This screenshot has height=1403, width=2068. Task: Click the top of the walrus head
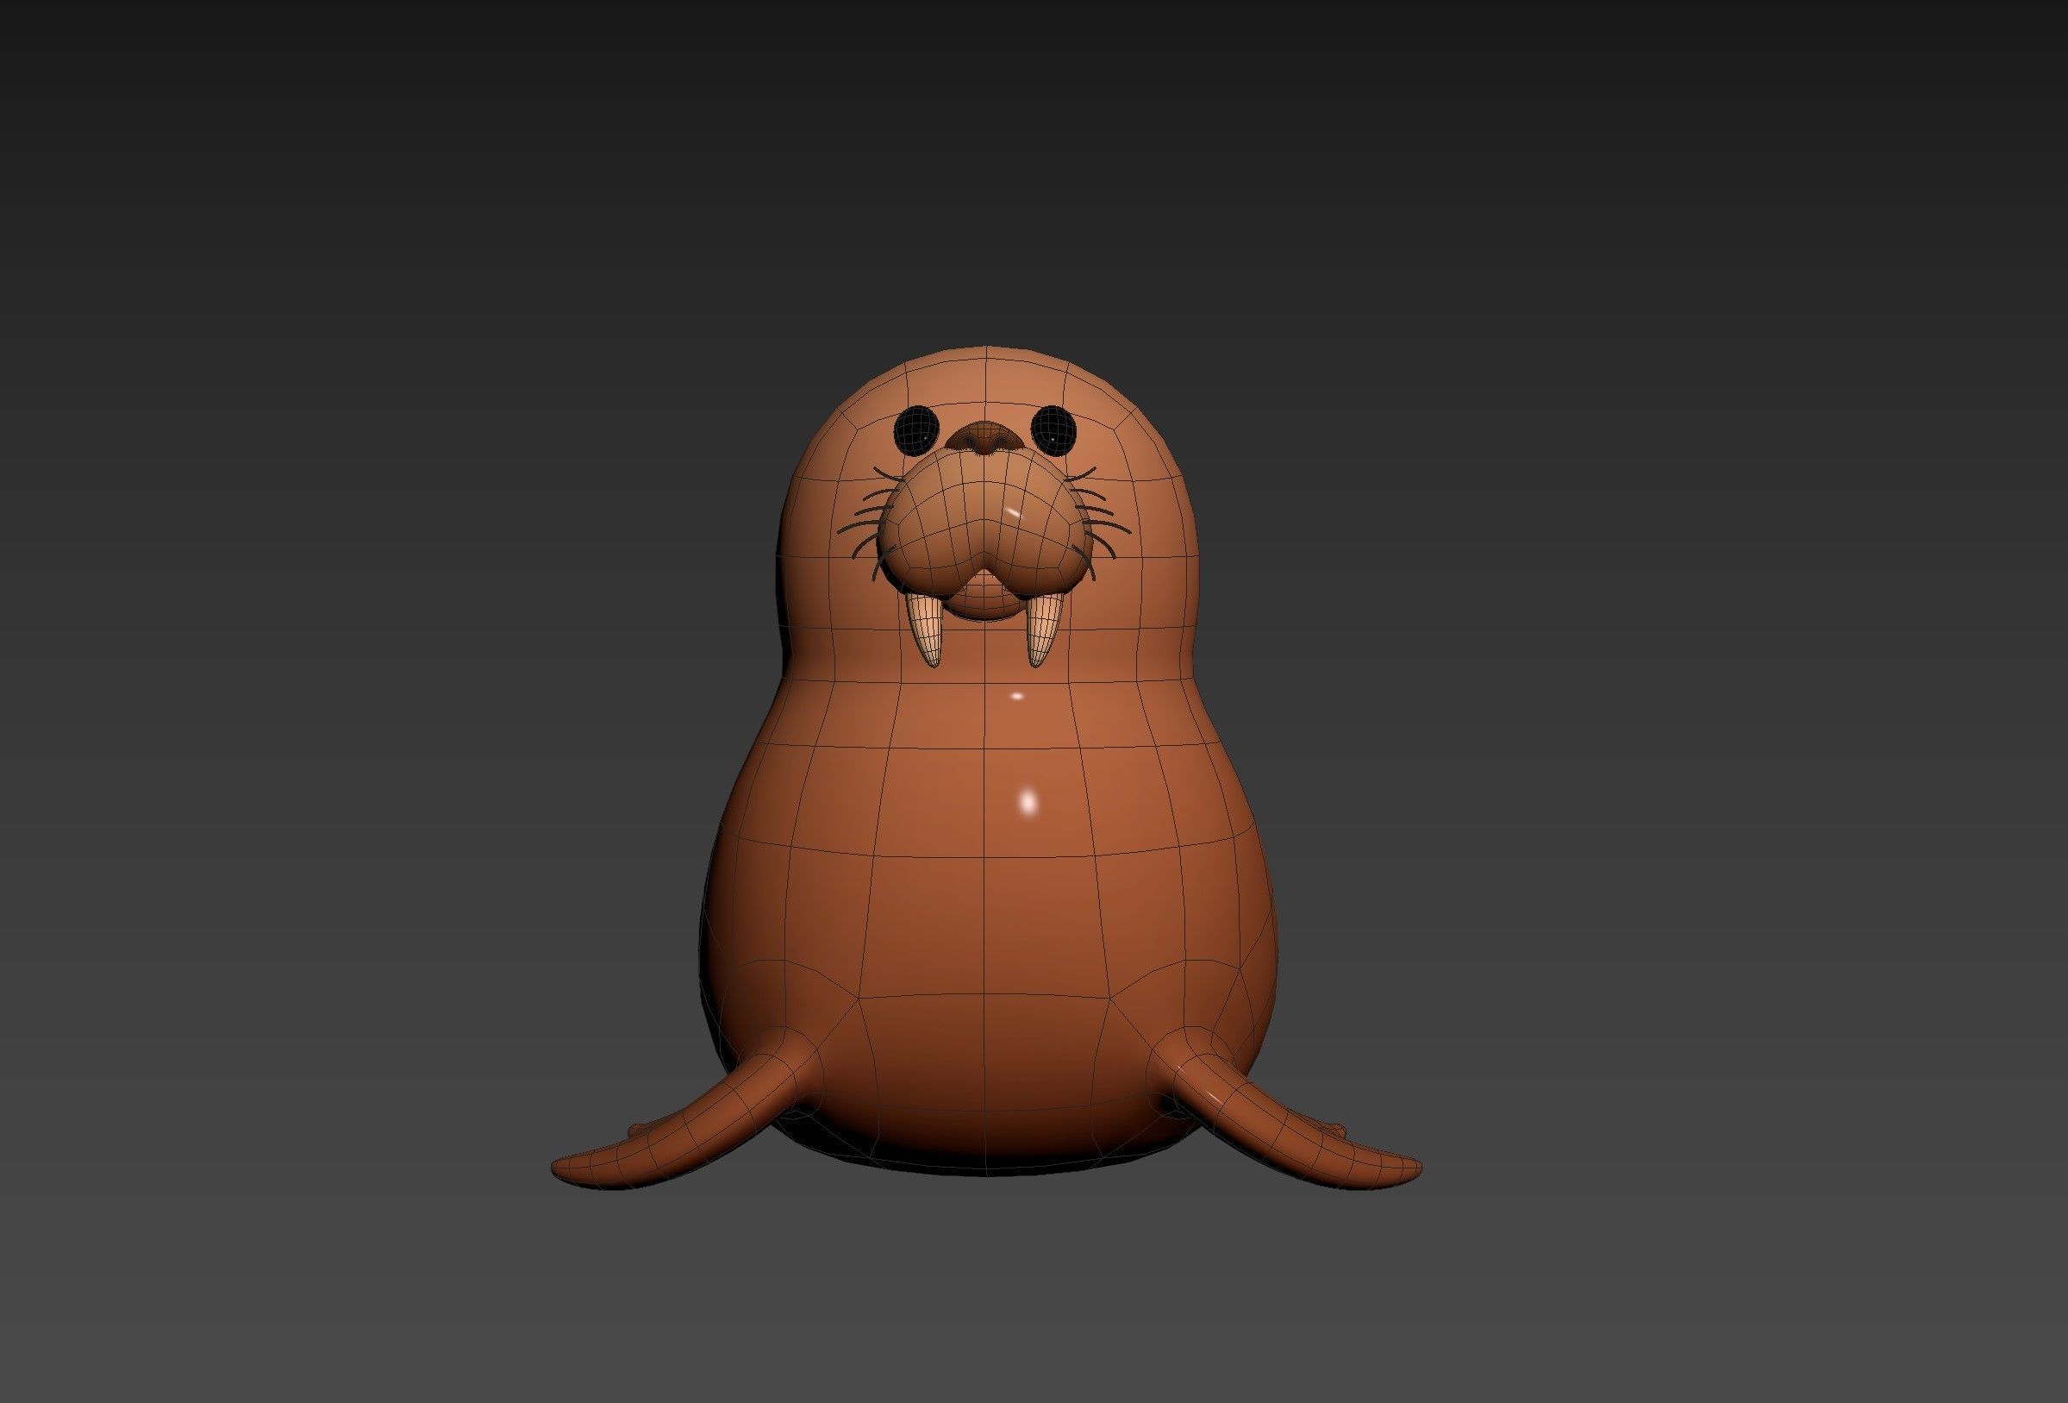984,356
